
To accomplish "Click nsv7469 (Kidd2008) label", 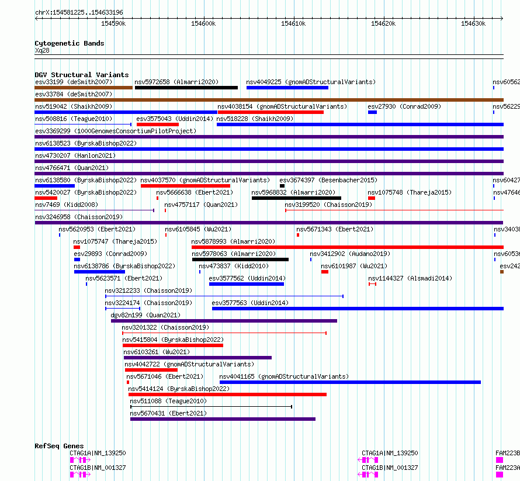I will coord(67,205).
